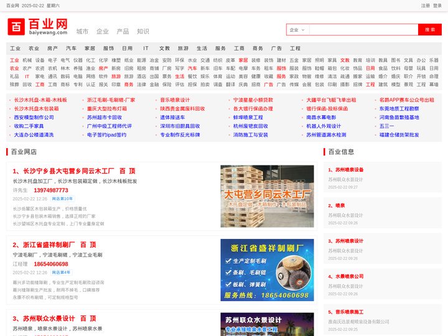The image size is (448, 336).
Task: Open the 浙江毛刷-毛刷辊-厂家 link
Action: [111, 100]
